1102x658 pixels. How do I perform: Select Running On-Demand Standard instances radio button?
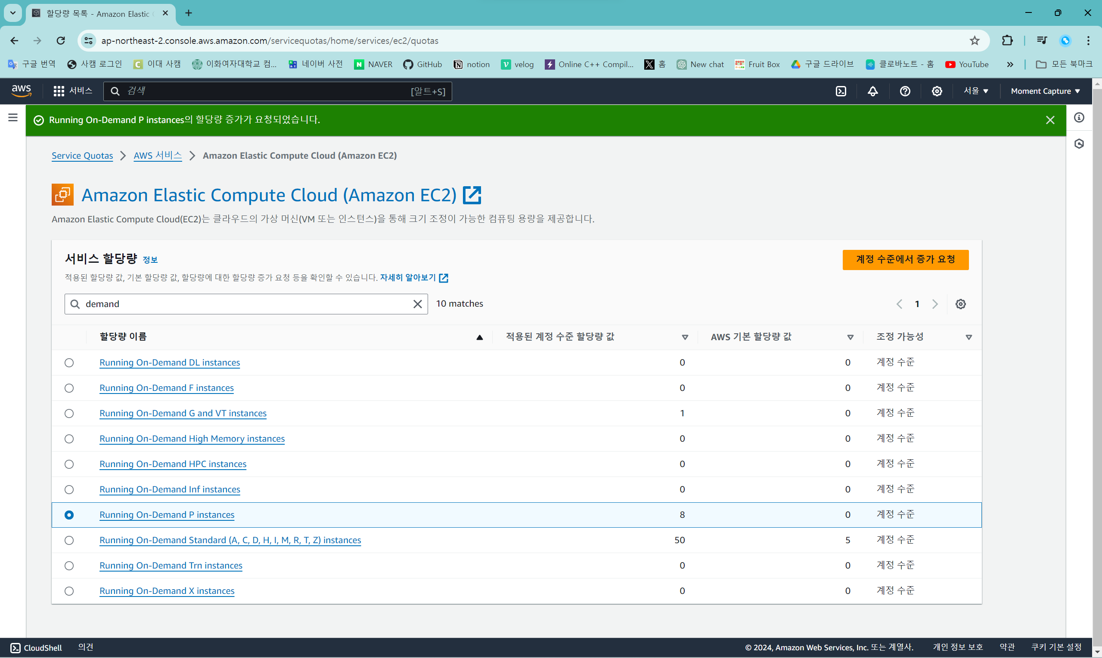click(x=69, y=541)
